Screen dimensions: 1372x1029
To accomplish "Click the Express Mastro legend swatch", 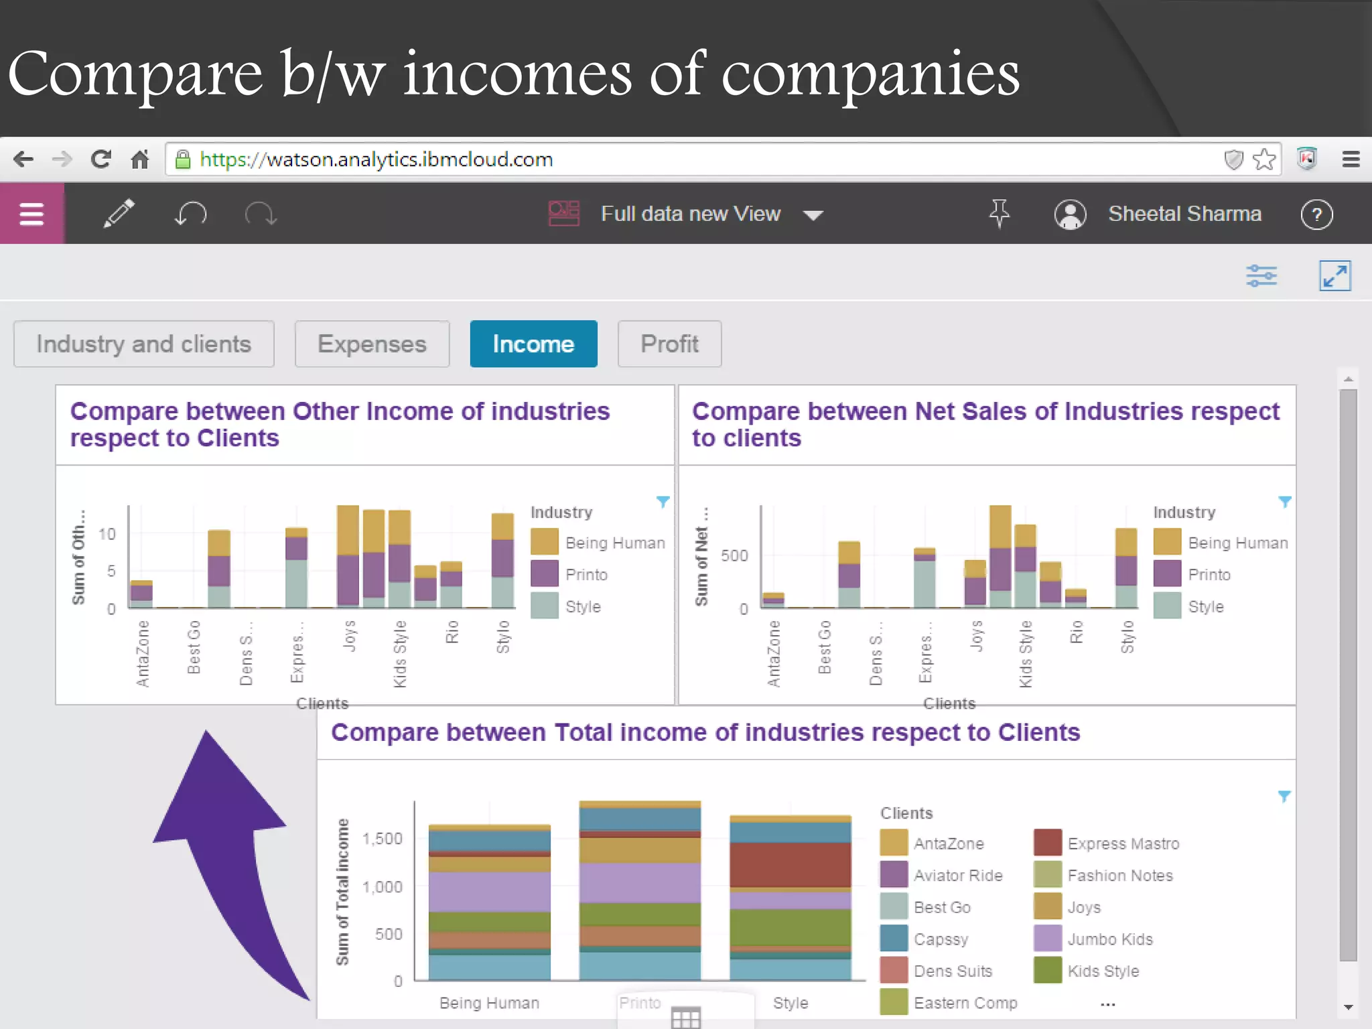I will (1048, 843).
